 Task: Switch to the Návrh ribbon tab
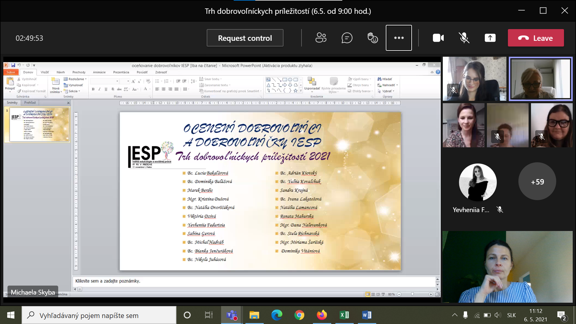tap(61, 72)
